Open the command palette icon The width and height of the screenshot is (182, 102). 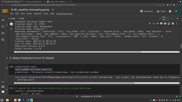click(3, 87)
